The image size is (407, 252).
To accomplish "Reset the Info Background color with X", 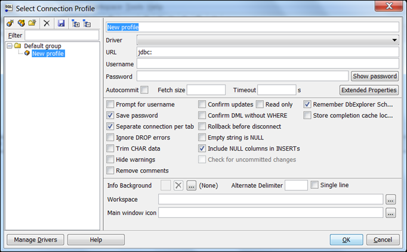I will (178, 185).
